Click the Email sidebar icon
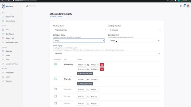 tap(3, 55)
